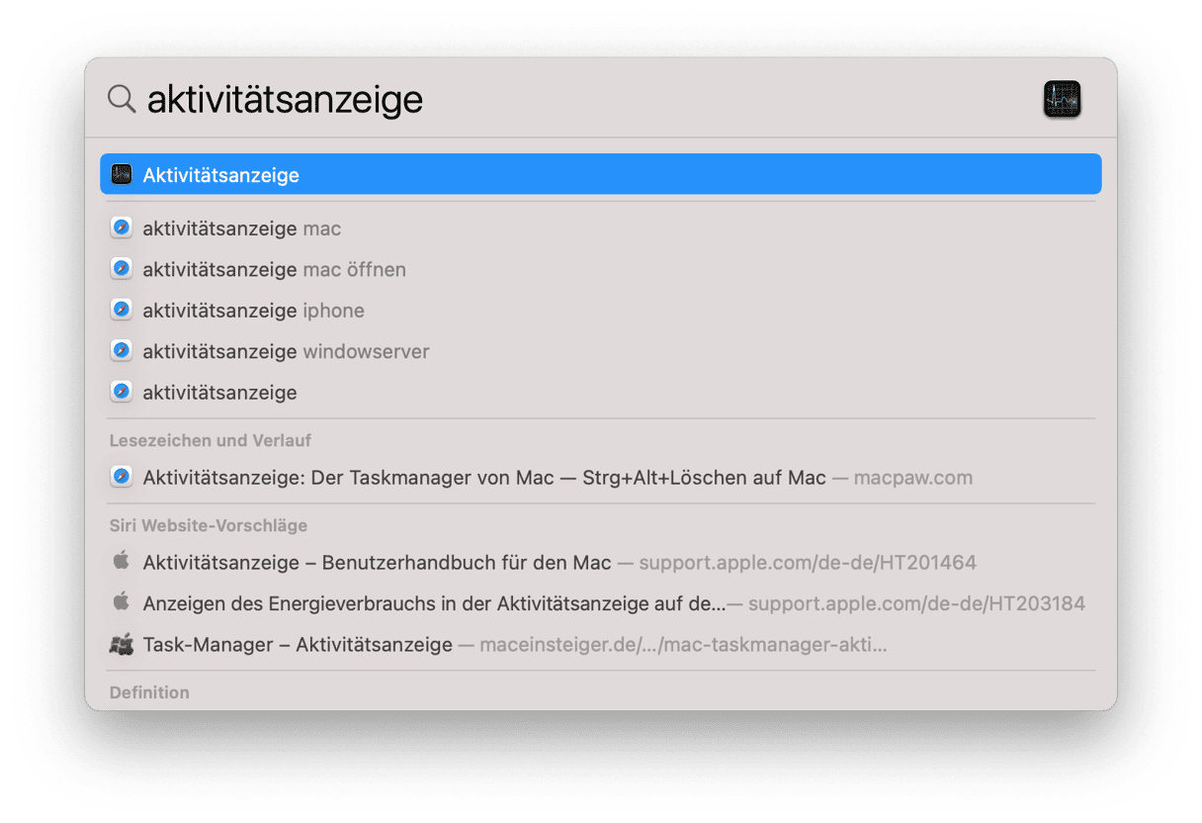Image resolution: width=1202 pixels, height=823 pixels.
Task: Open the Anzeigen des Energieverbrauchs support article
Action: tap(434, 603)
